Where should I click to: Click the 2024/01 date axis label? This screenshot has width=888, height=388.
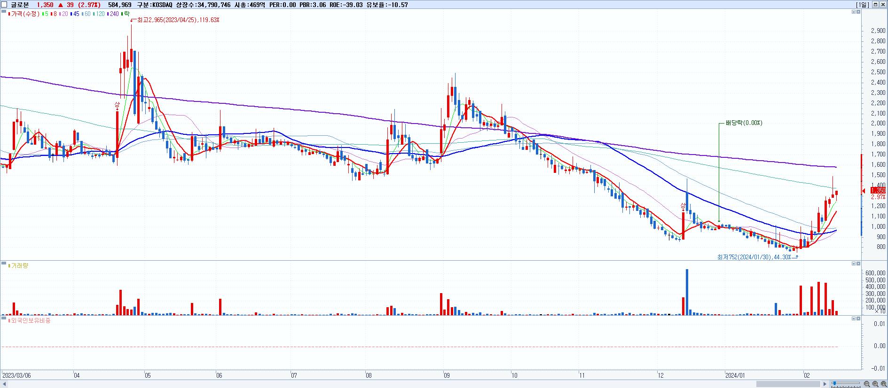point(735,375)
